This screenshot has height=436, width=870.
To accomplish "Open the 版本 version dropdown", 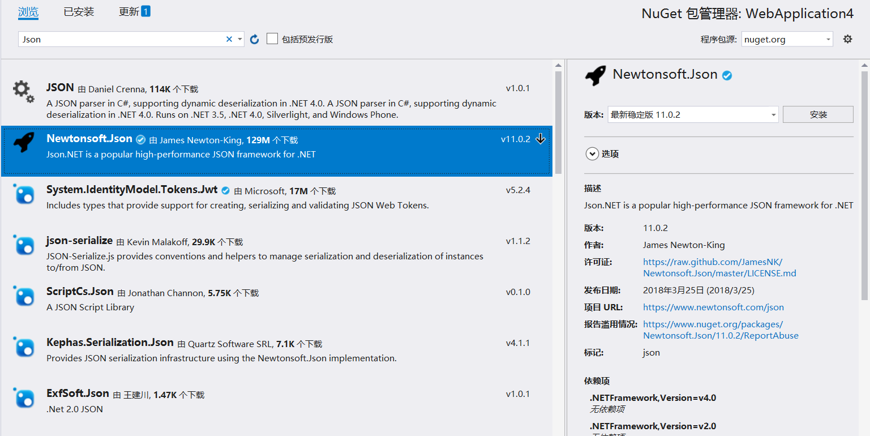I will pyautogui.click(x=693, y=114).
